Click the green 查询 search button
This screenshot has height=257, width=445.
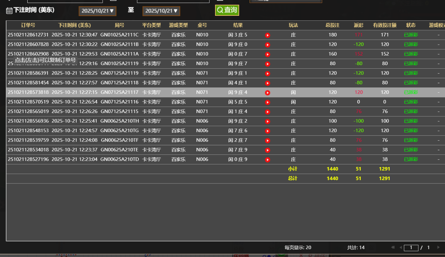click(227, 10)
